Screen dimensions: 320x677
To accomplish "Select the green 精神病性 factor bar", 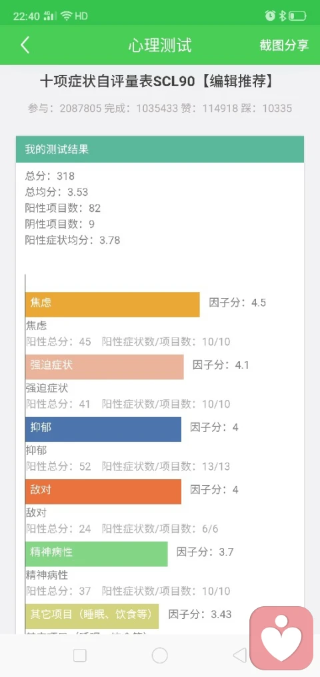I will (97, 553).
